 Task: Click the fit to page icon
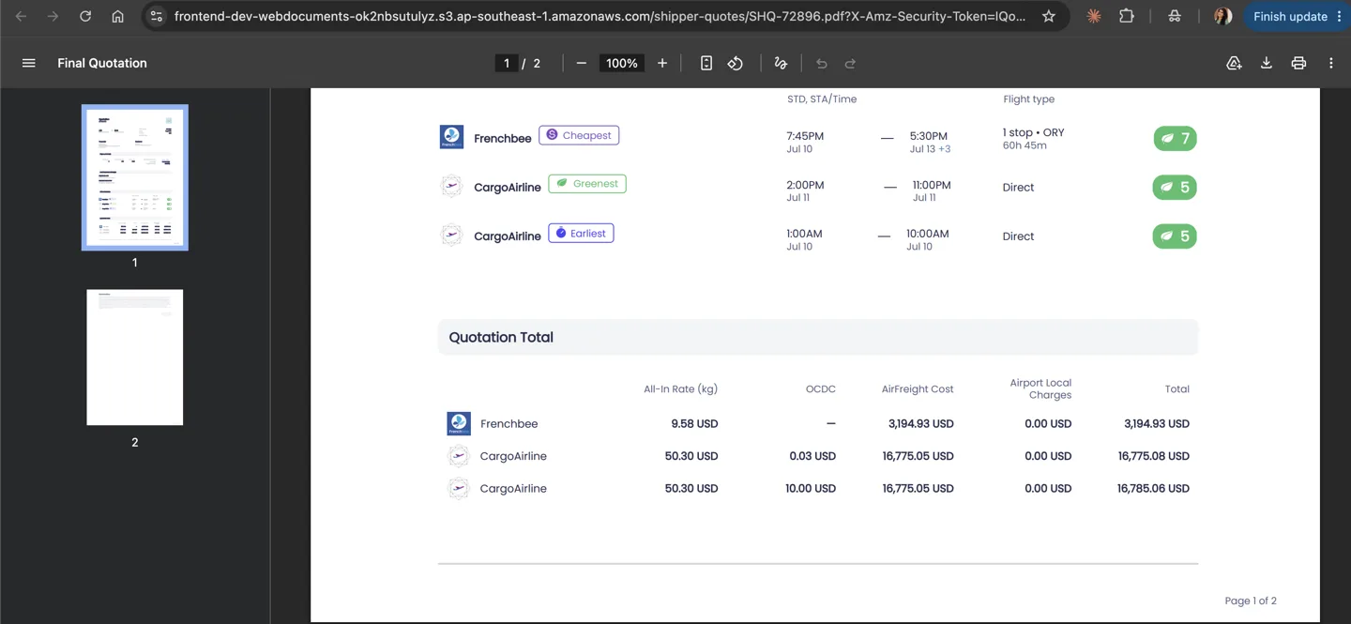[x=706, y=63]
